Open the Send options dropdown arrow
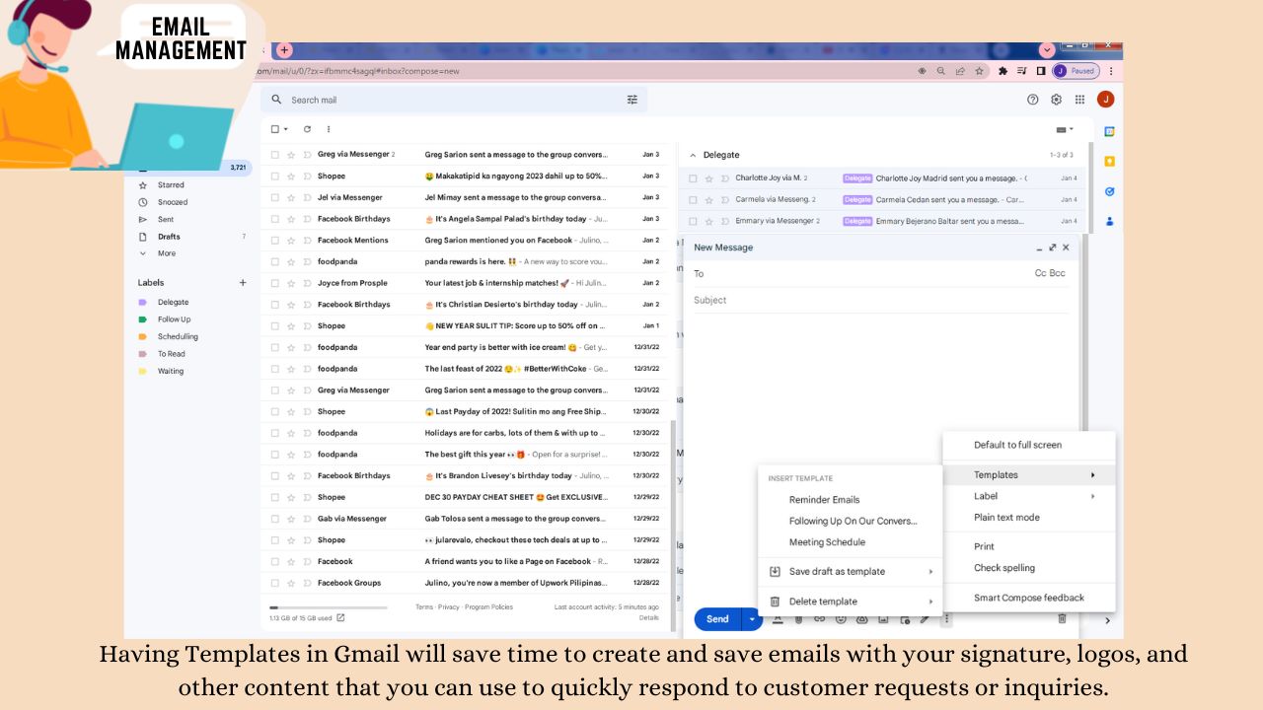Viewport: 1263px width, 710px height. [752, 619]
